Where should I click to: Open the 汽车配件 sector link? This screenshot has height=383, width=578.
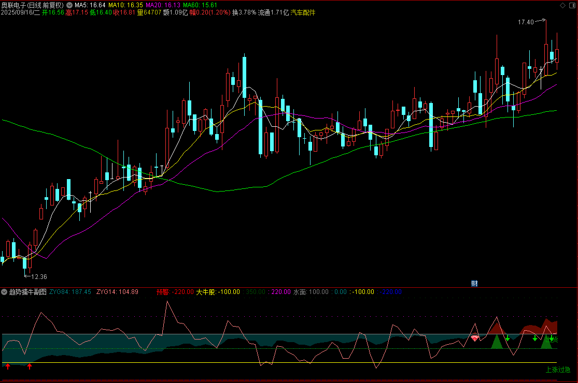[x=303, y=12]
